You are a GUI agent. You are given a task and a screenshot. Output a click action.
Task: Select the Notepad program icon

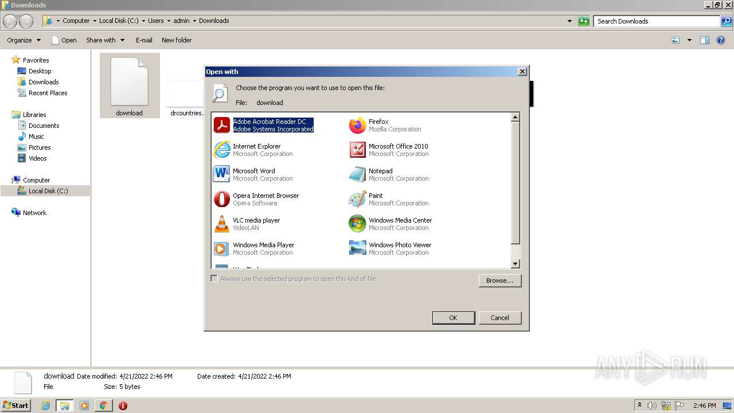pyautogui.click(x=357, y=174)
